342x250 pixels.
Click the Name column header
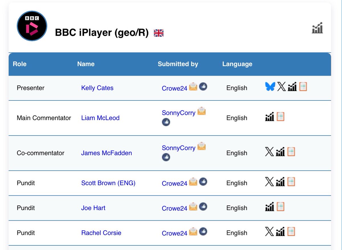point(86,64)
